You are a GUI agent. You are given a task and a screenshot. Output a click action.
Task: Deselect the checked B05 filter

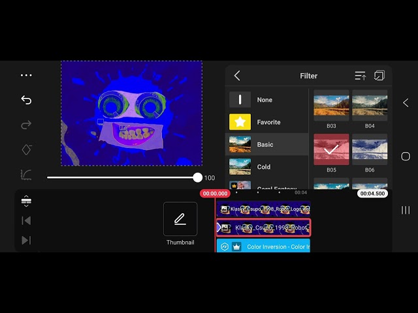pos(331,149)
